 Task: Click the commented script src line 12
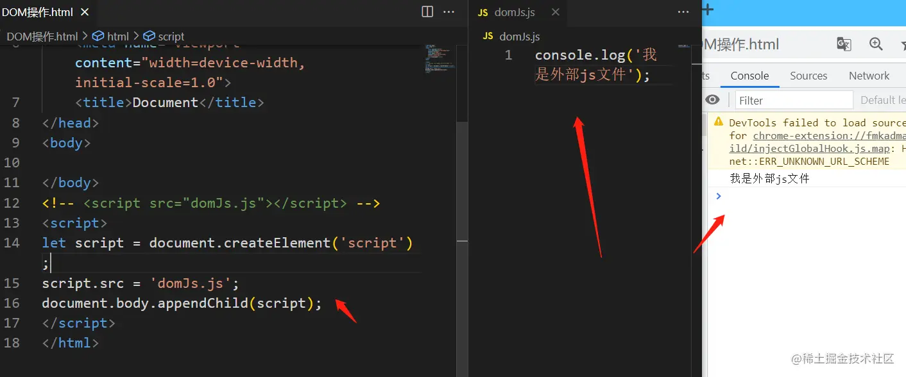211,203
